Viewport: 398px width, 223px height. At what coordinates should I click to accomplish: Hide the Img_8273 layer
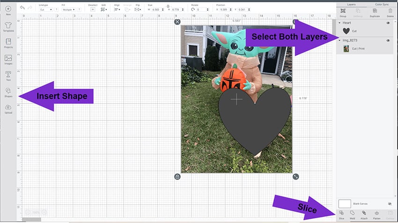click(x=388, y=40)
